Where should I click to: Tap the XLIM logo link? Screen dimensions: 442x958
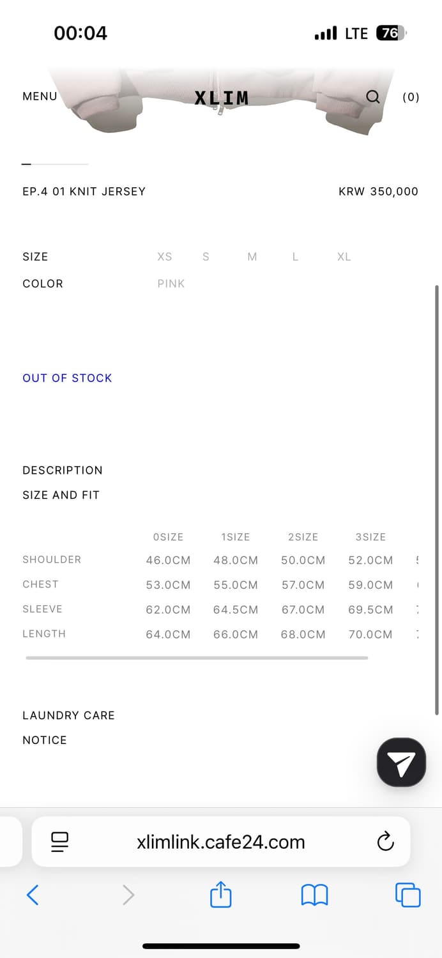coord(221,98)
